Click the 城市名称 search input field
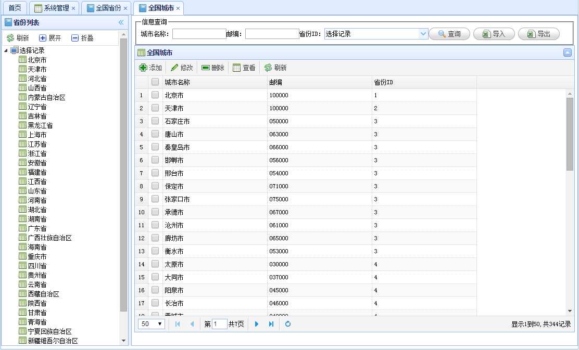 tap(199, 34)
